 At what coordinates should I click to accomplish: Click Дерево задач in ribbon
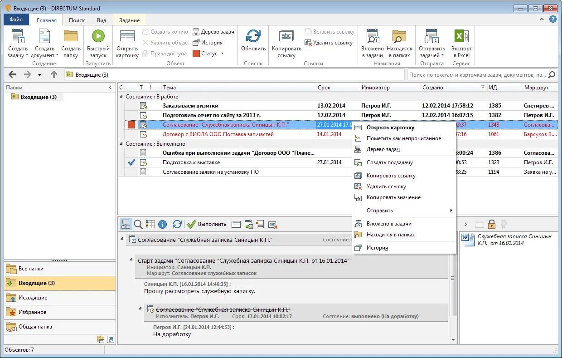click(x=213, y=32)
